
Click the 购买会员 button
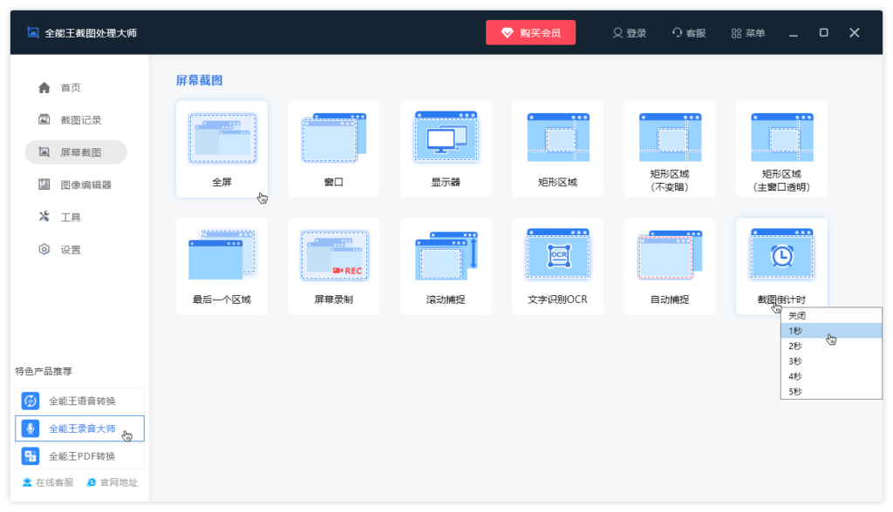pyautogui.click(x=530, y=33)
